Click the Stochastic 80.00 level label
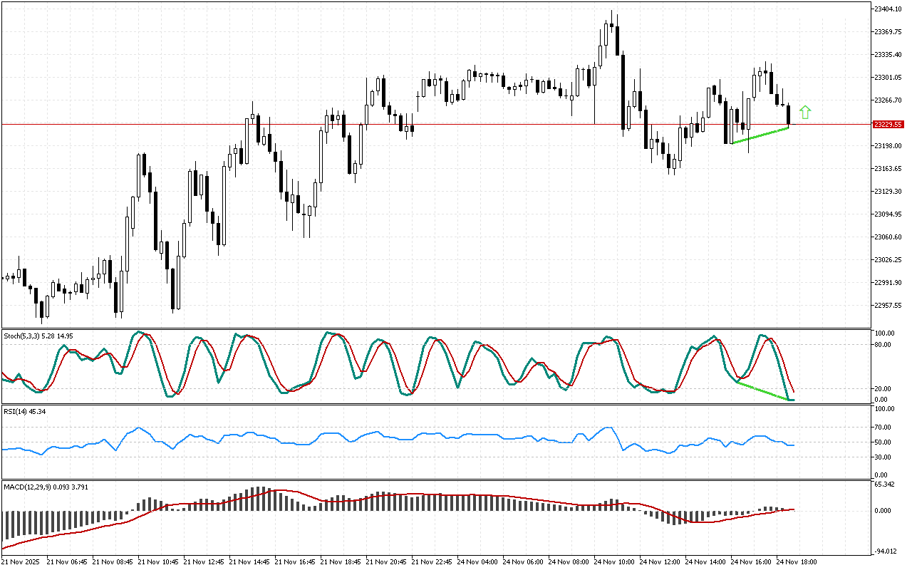This screenshot has height=570, width=912. pos(883,345)
